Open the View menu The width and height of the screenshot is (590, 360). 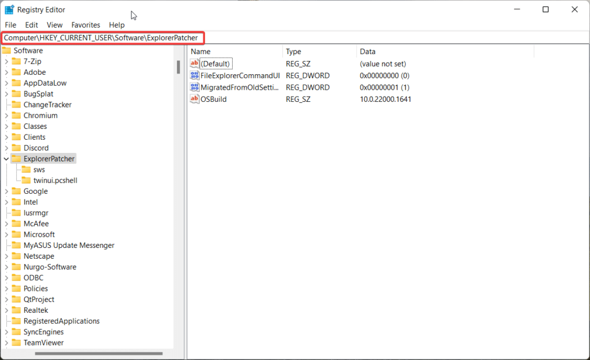[54, 25]
